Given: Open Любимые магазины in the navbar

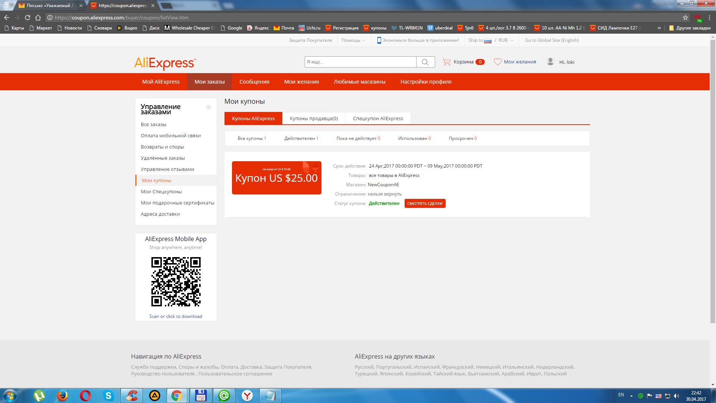Looking at the screenshot, I should coord(359,82).
